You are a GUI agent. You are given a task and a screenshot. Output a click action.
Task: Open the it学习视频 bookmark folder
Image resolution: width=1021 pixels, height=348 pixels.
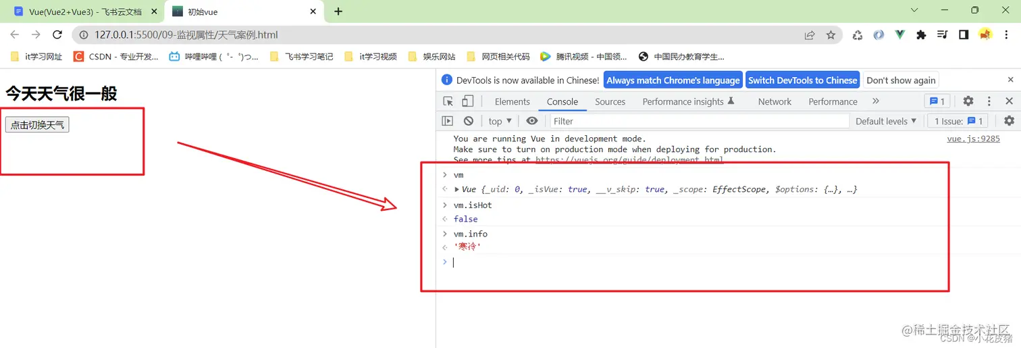[x=371, y=57]
